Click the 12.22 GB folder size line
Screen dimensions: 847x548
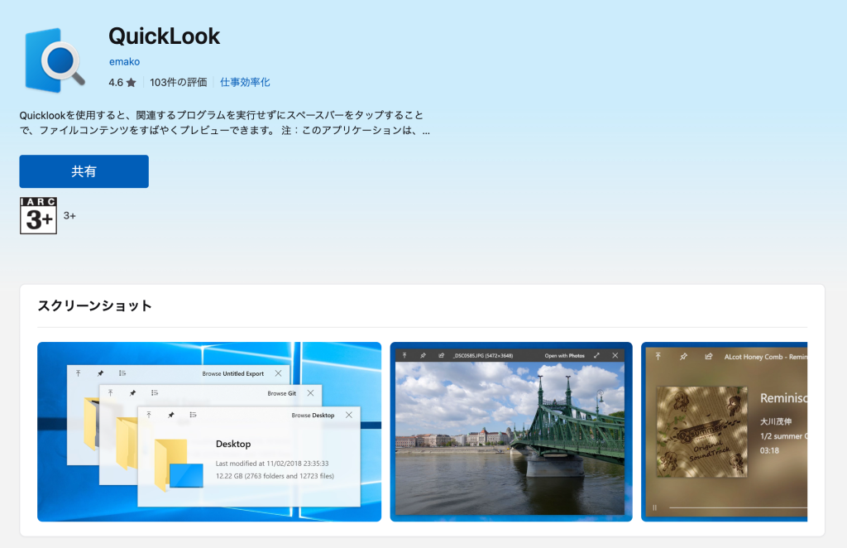[275, 476]
